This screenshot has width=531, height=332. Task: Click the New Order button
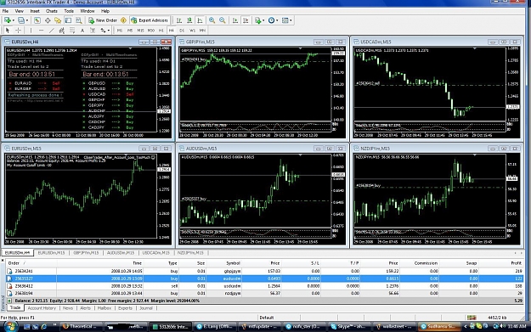103,20
